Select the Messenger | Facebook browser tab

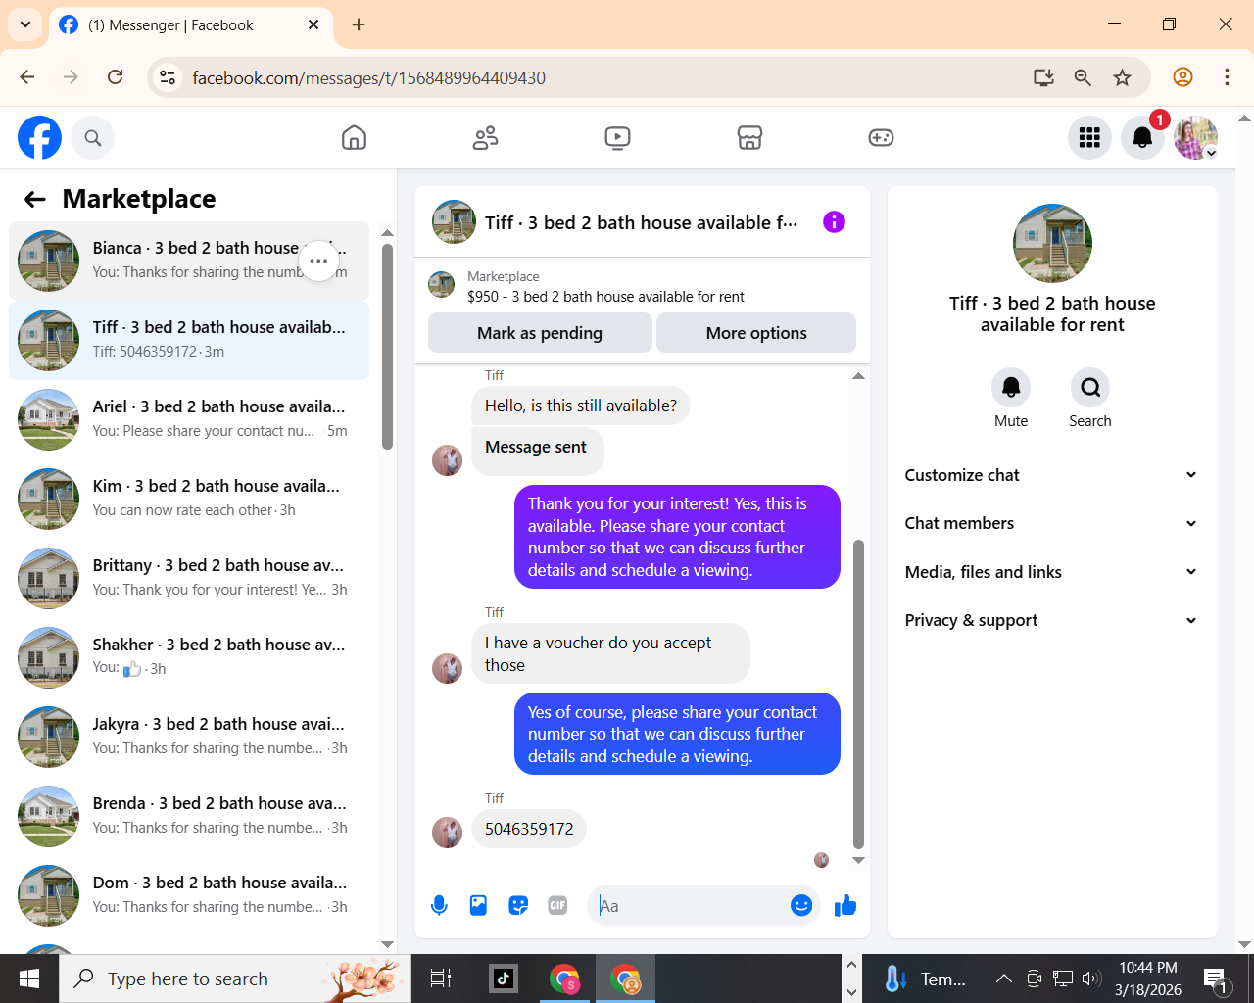[191, 25]
